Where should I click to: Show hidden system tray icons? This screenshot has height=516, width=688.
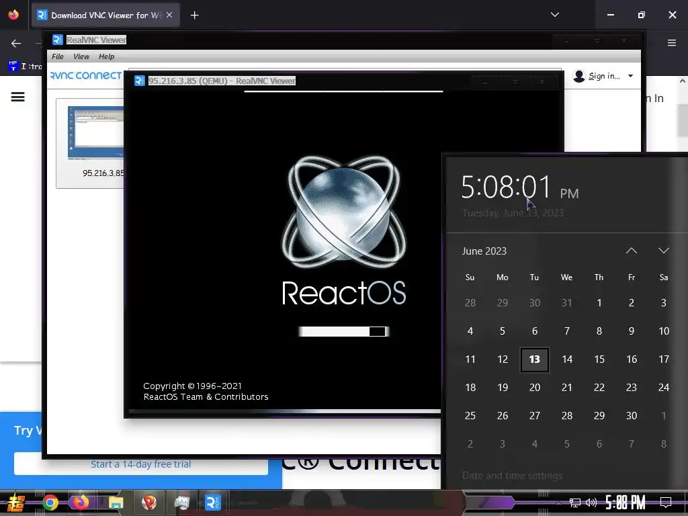[558, 503]
